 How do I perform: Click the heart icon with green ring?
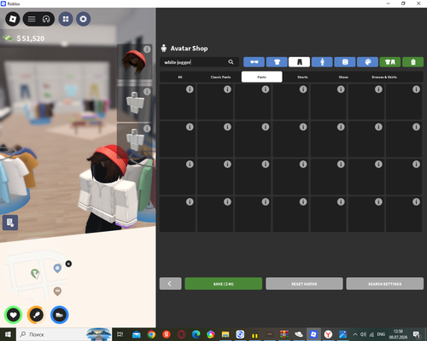point(13,315)
